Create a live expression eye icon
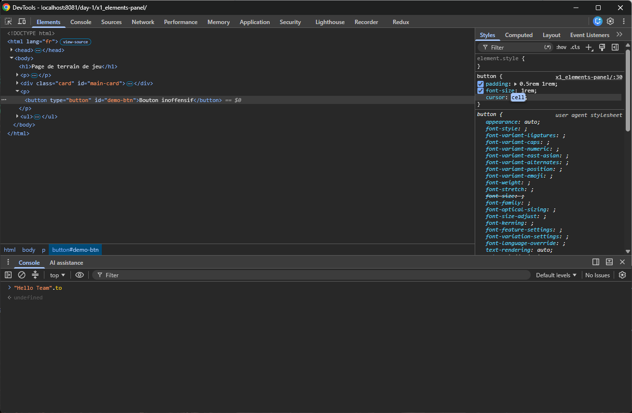The width and height of the screenshot is (632, 413). point(80,275)
